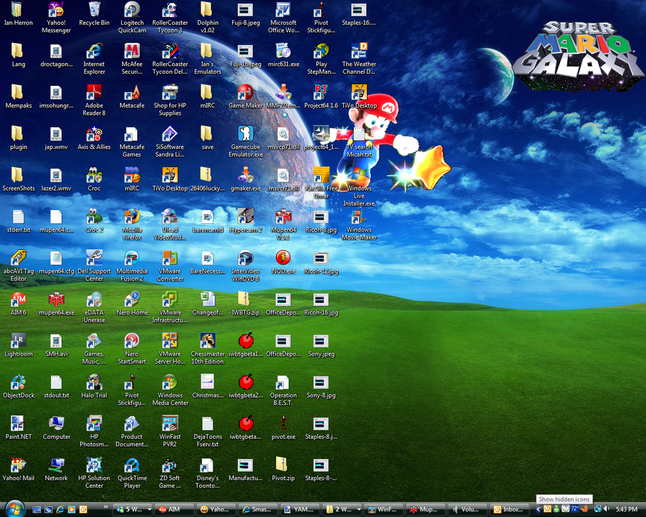Switch to AIM taskbar button
The width and height of the screenshot is (646, 517).
click(x=175, y=509)
